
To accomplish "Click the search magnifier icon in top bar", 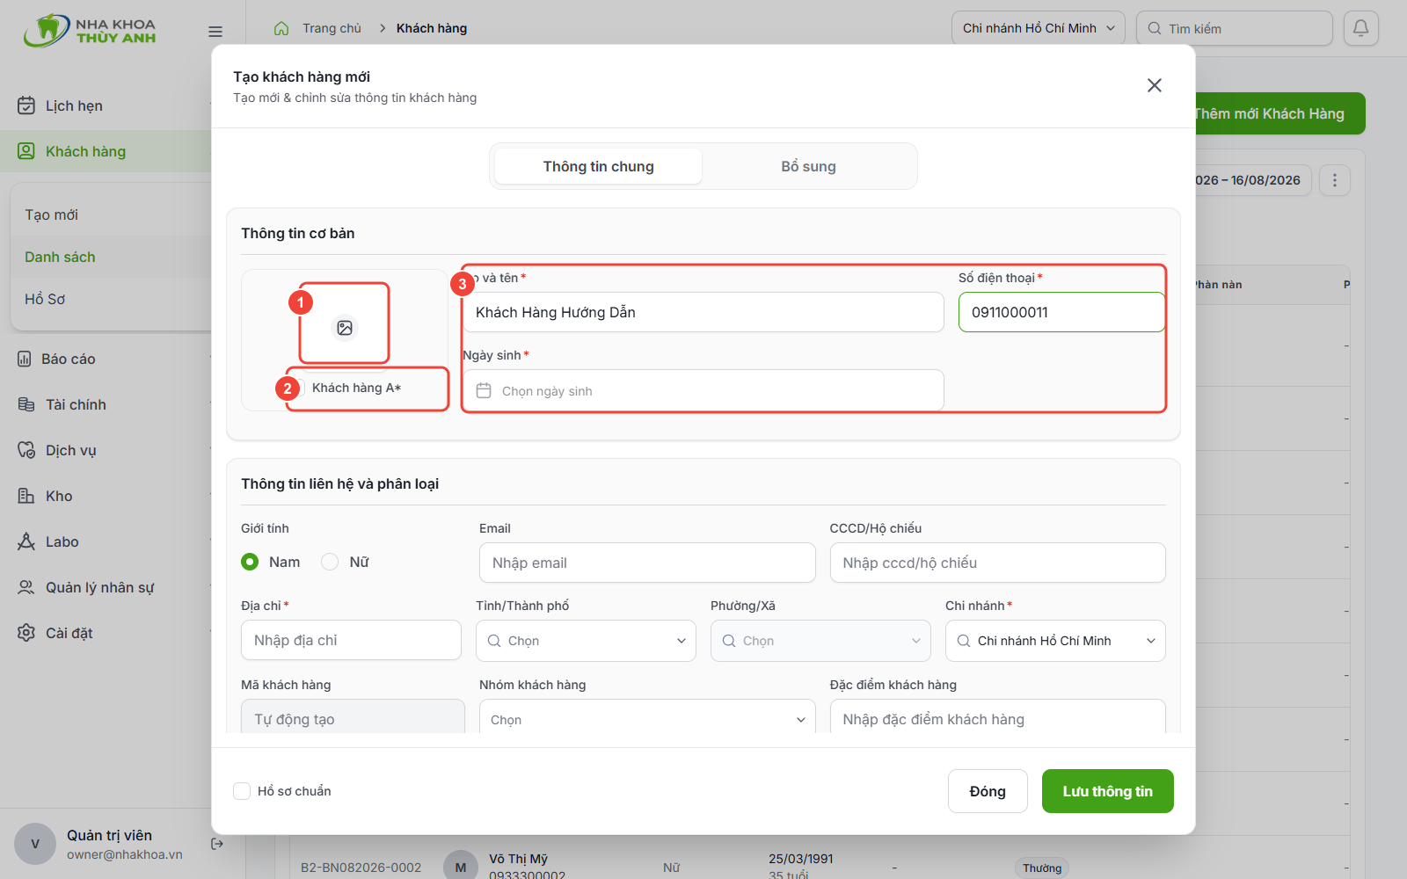I will (1155, 28).
